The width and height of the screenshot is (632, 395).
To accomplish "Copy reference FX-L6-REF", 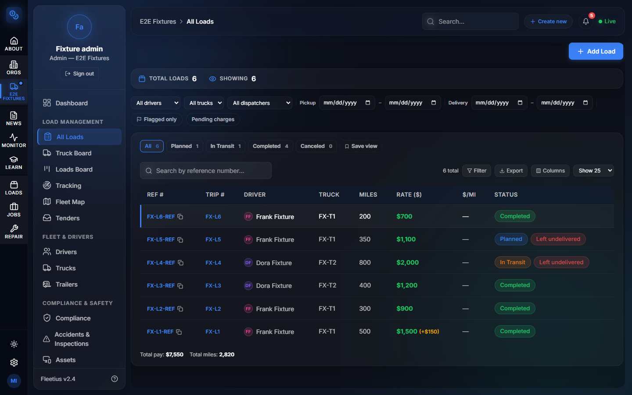I will point(180,217).
